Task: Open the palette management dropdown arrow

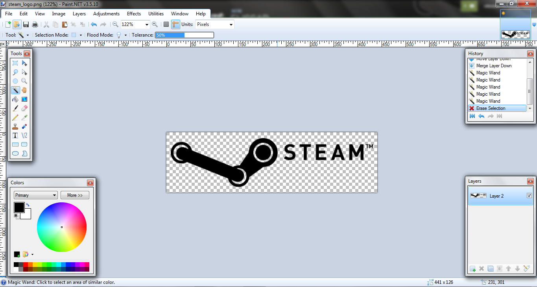Action: [x=32, y=254]
